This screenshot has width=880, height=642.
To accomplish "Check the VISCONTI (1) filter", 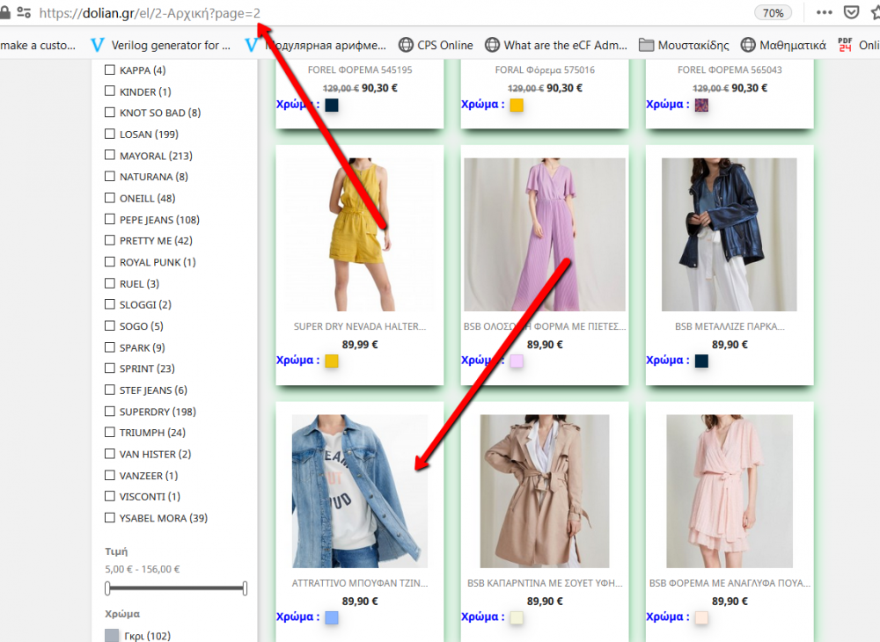I will pyautogui.click(x=110, y=496).
